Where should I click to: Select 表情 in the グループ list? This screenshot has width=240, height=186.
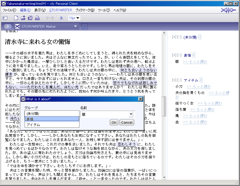52,119
